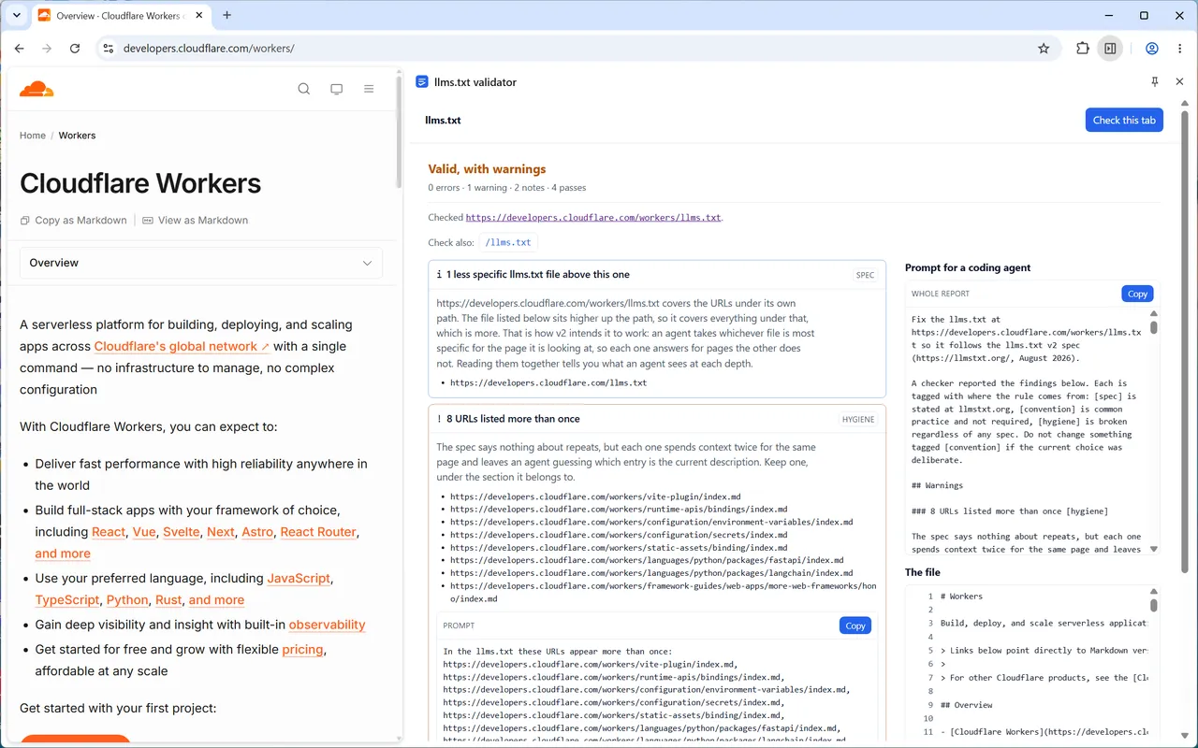Click the static-assets/binding/index.md URL entry
The width and height of the screenshot is (1198, 748).
pos(619,548)
